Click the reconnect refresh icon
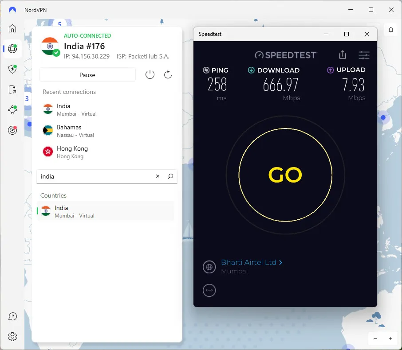 (x=168, y=74)
